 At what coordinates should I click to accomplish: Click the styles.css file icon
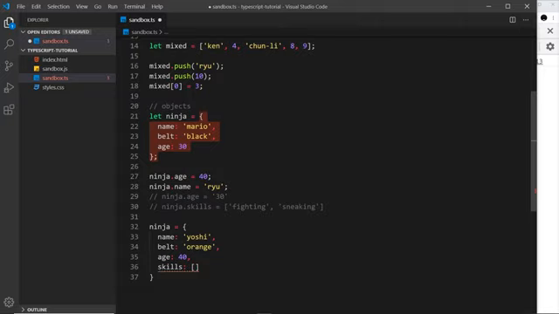point(37,87)
